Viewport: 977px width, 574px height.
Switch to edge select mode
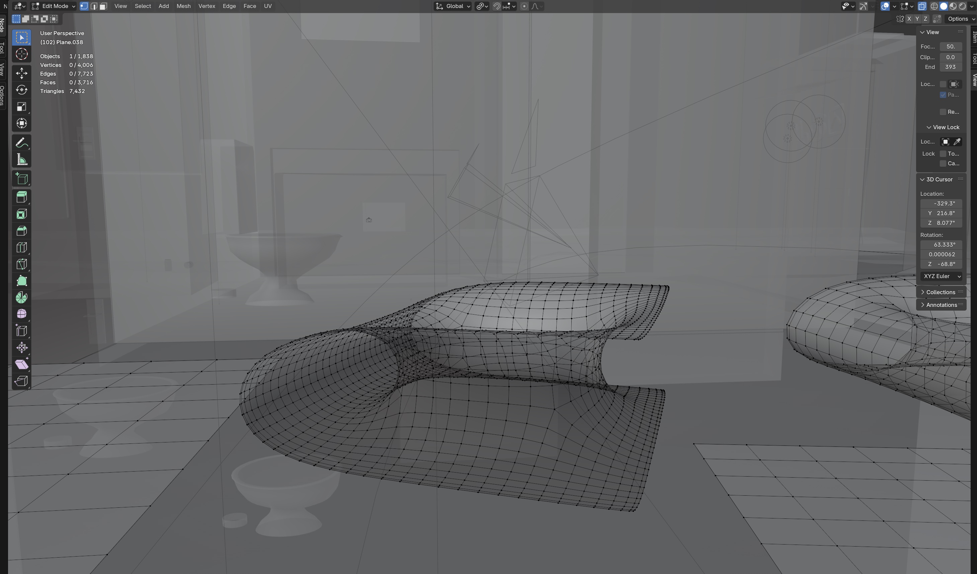click(x=94, y=6)
